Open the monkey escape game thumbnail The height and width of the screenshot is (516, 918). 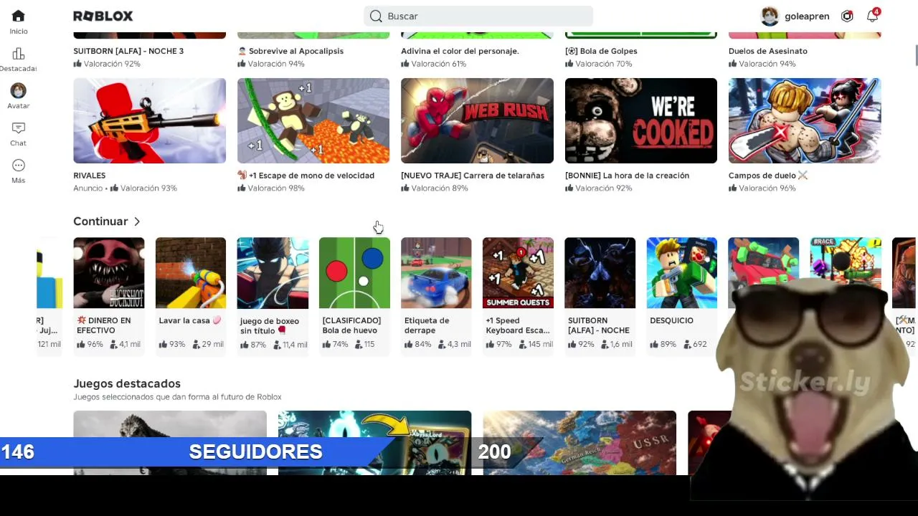click(x=313, y=120)
